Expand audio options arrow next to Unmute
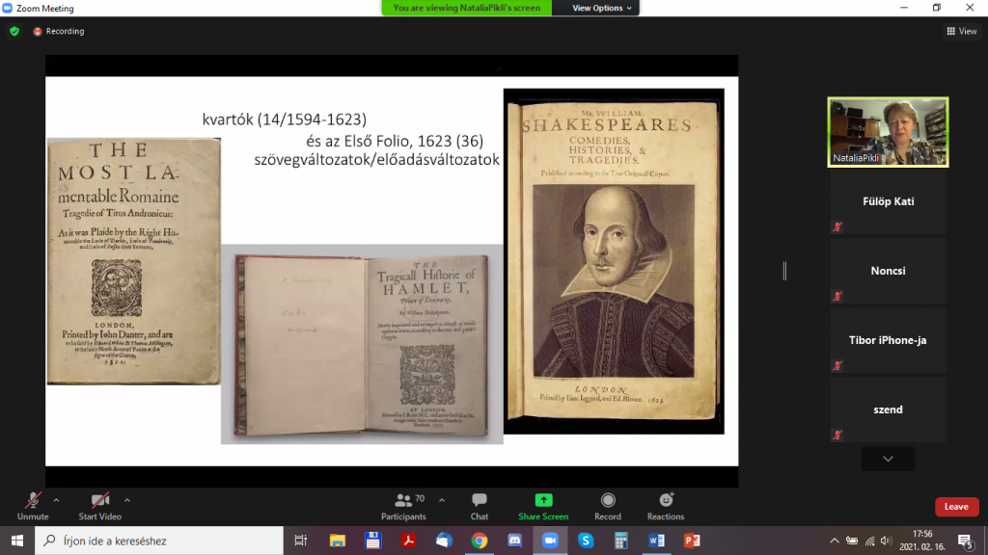Image resolution: width=988 pixels, height=555 pixels. (56, 500)
